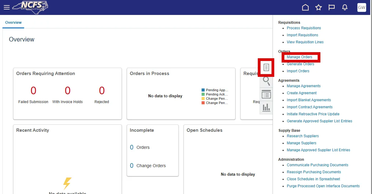Click the lightning bolt no-data icon
The image size is (372, 194).
click(x=67, y=183)
